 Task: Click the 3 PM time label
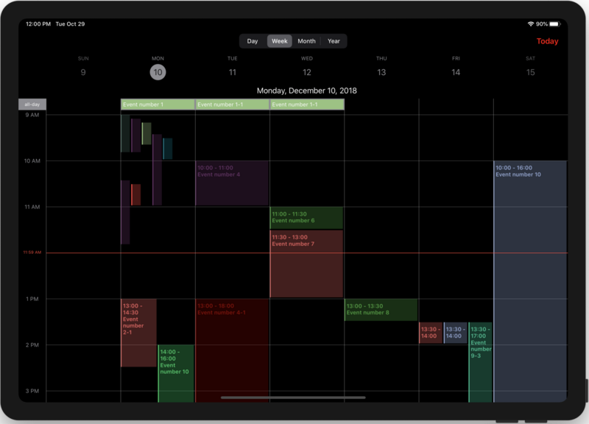(x=32, y=391)
